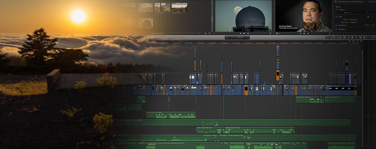Go to next frame in left viewer
The image size is (376, 149).
pyautogui.click(x=248, y=33)
